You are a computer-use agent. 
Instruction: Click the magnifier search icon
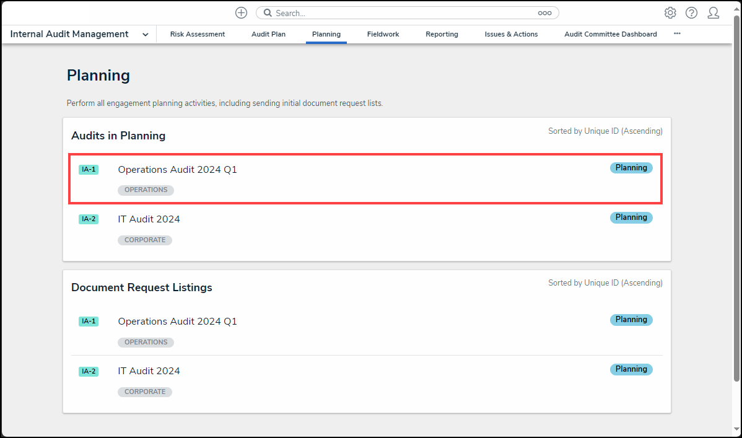click(268, 13)
